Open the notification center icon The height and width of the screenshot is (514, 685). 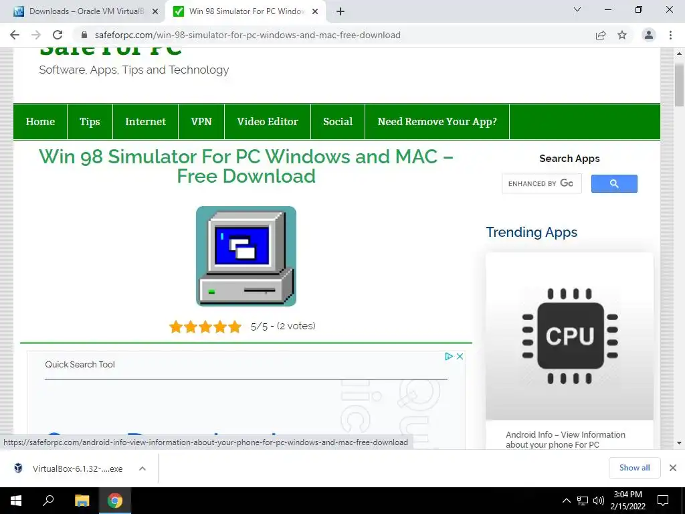pyautogui.click(x=663, y=501)
